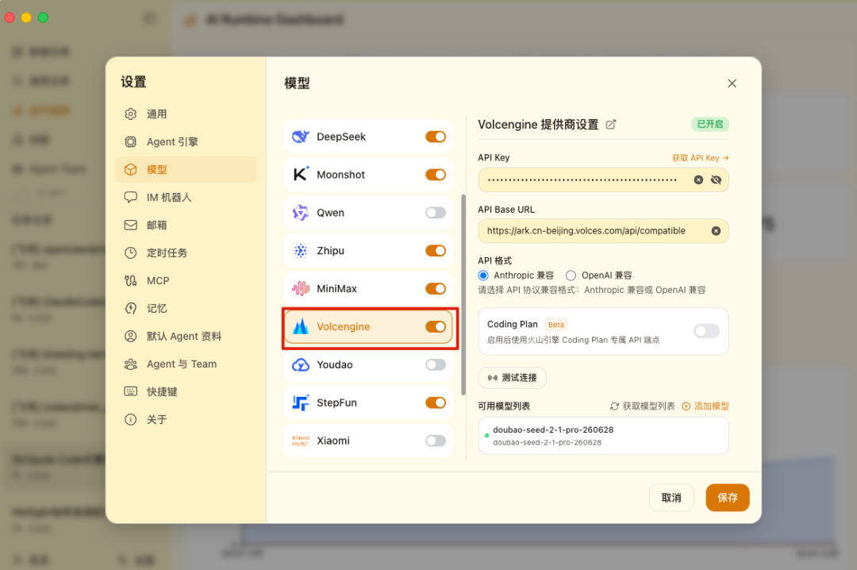Screen dimensions: 857x570
Task: Clear the API Key field
Action: pyautogui.click(x=698, y=180)
